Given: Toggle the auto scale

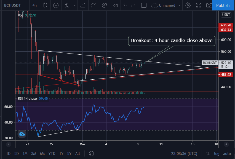Looking at the screenshot, I should click(227, 154).
